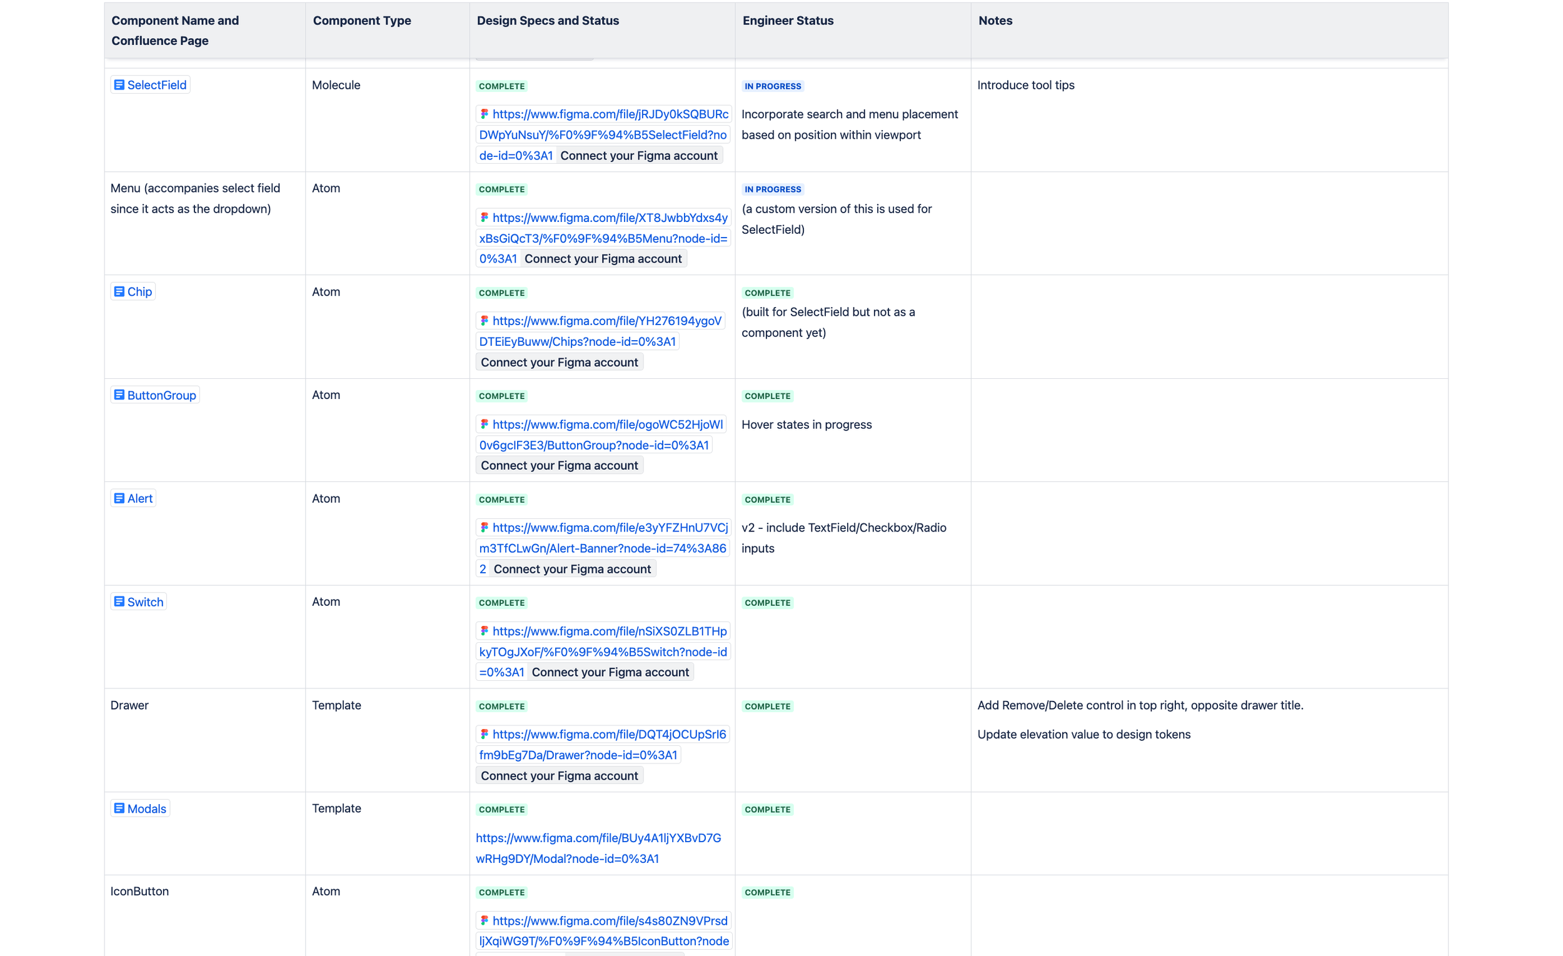Click Connect your Figma account in Drawer row
This screenshot has height=956, width=1563.
[x=559, y=776]
